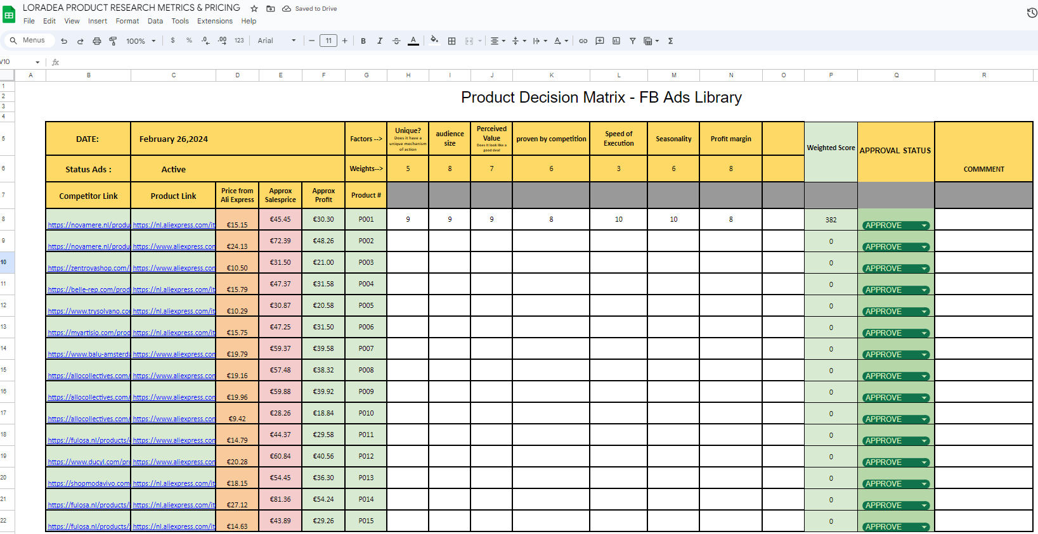Viewport: 1038px width, 534px height.
Task: Open the horizontal align dropdown
Action: tap(498, 41)
